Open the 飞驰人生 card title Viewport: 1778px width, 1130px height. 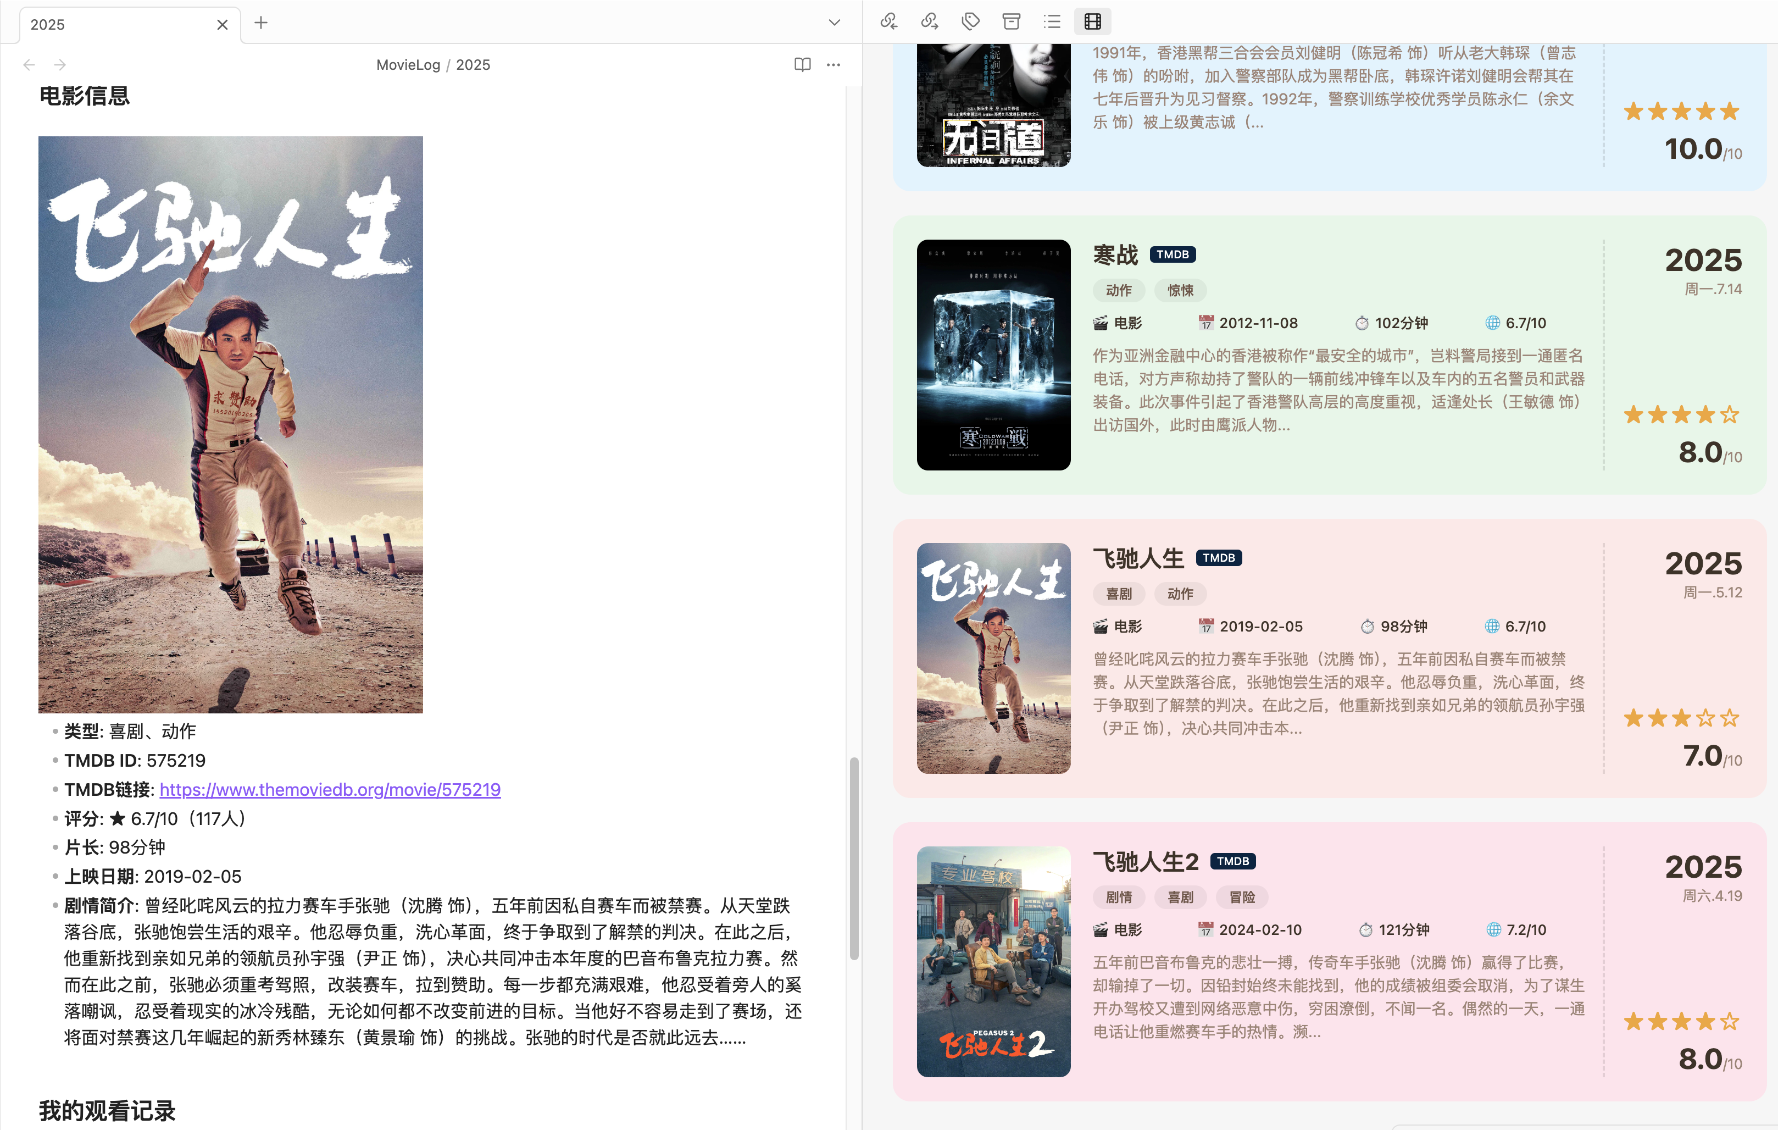pos(1138,558)
